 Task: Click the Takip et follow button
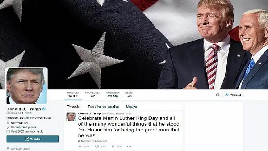point(233,95)
